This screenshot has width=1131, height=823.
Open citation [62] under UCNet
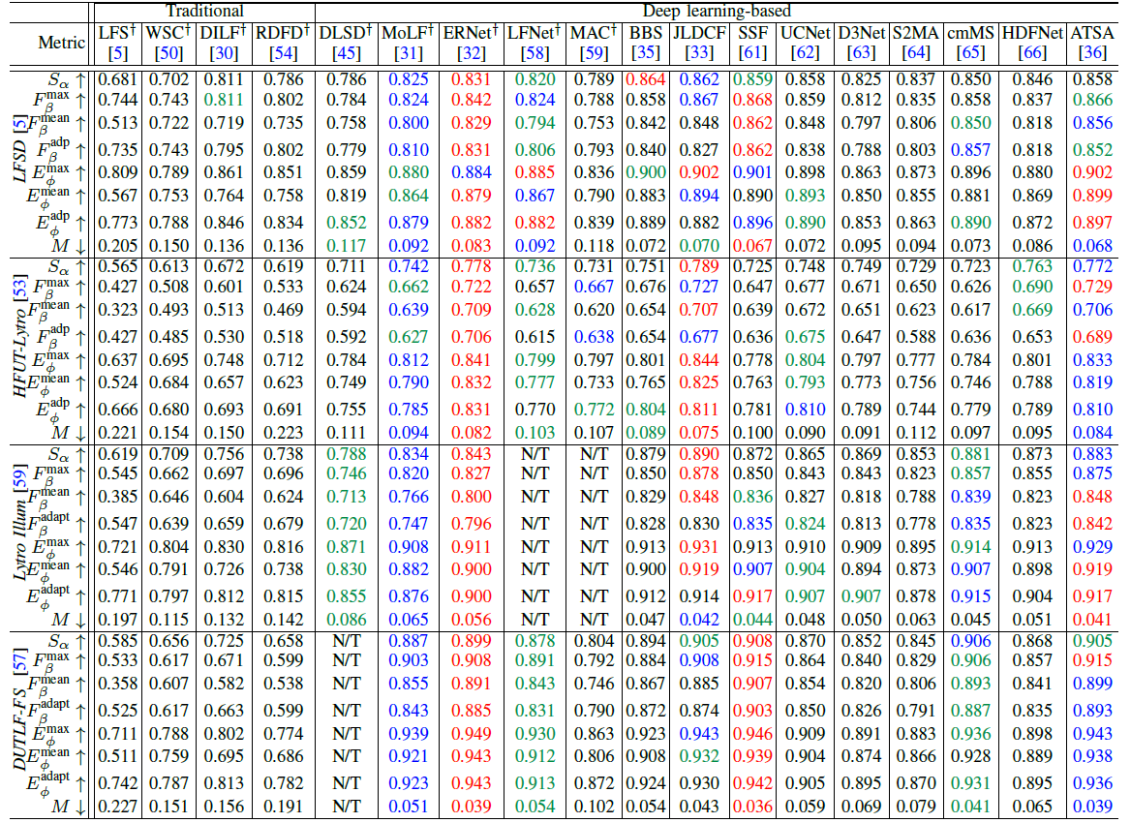(805, 52)
